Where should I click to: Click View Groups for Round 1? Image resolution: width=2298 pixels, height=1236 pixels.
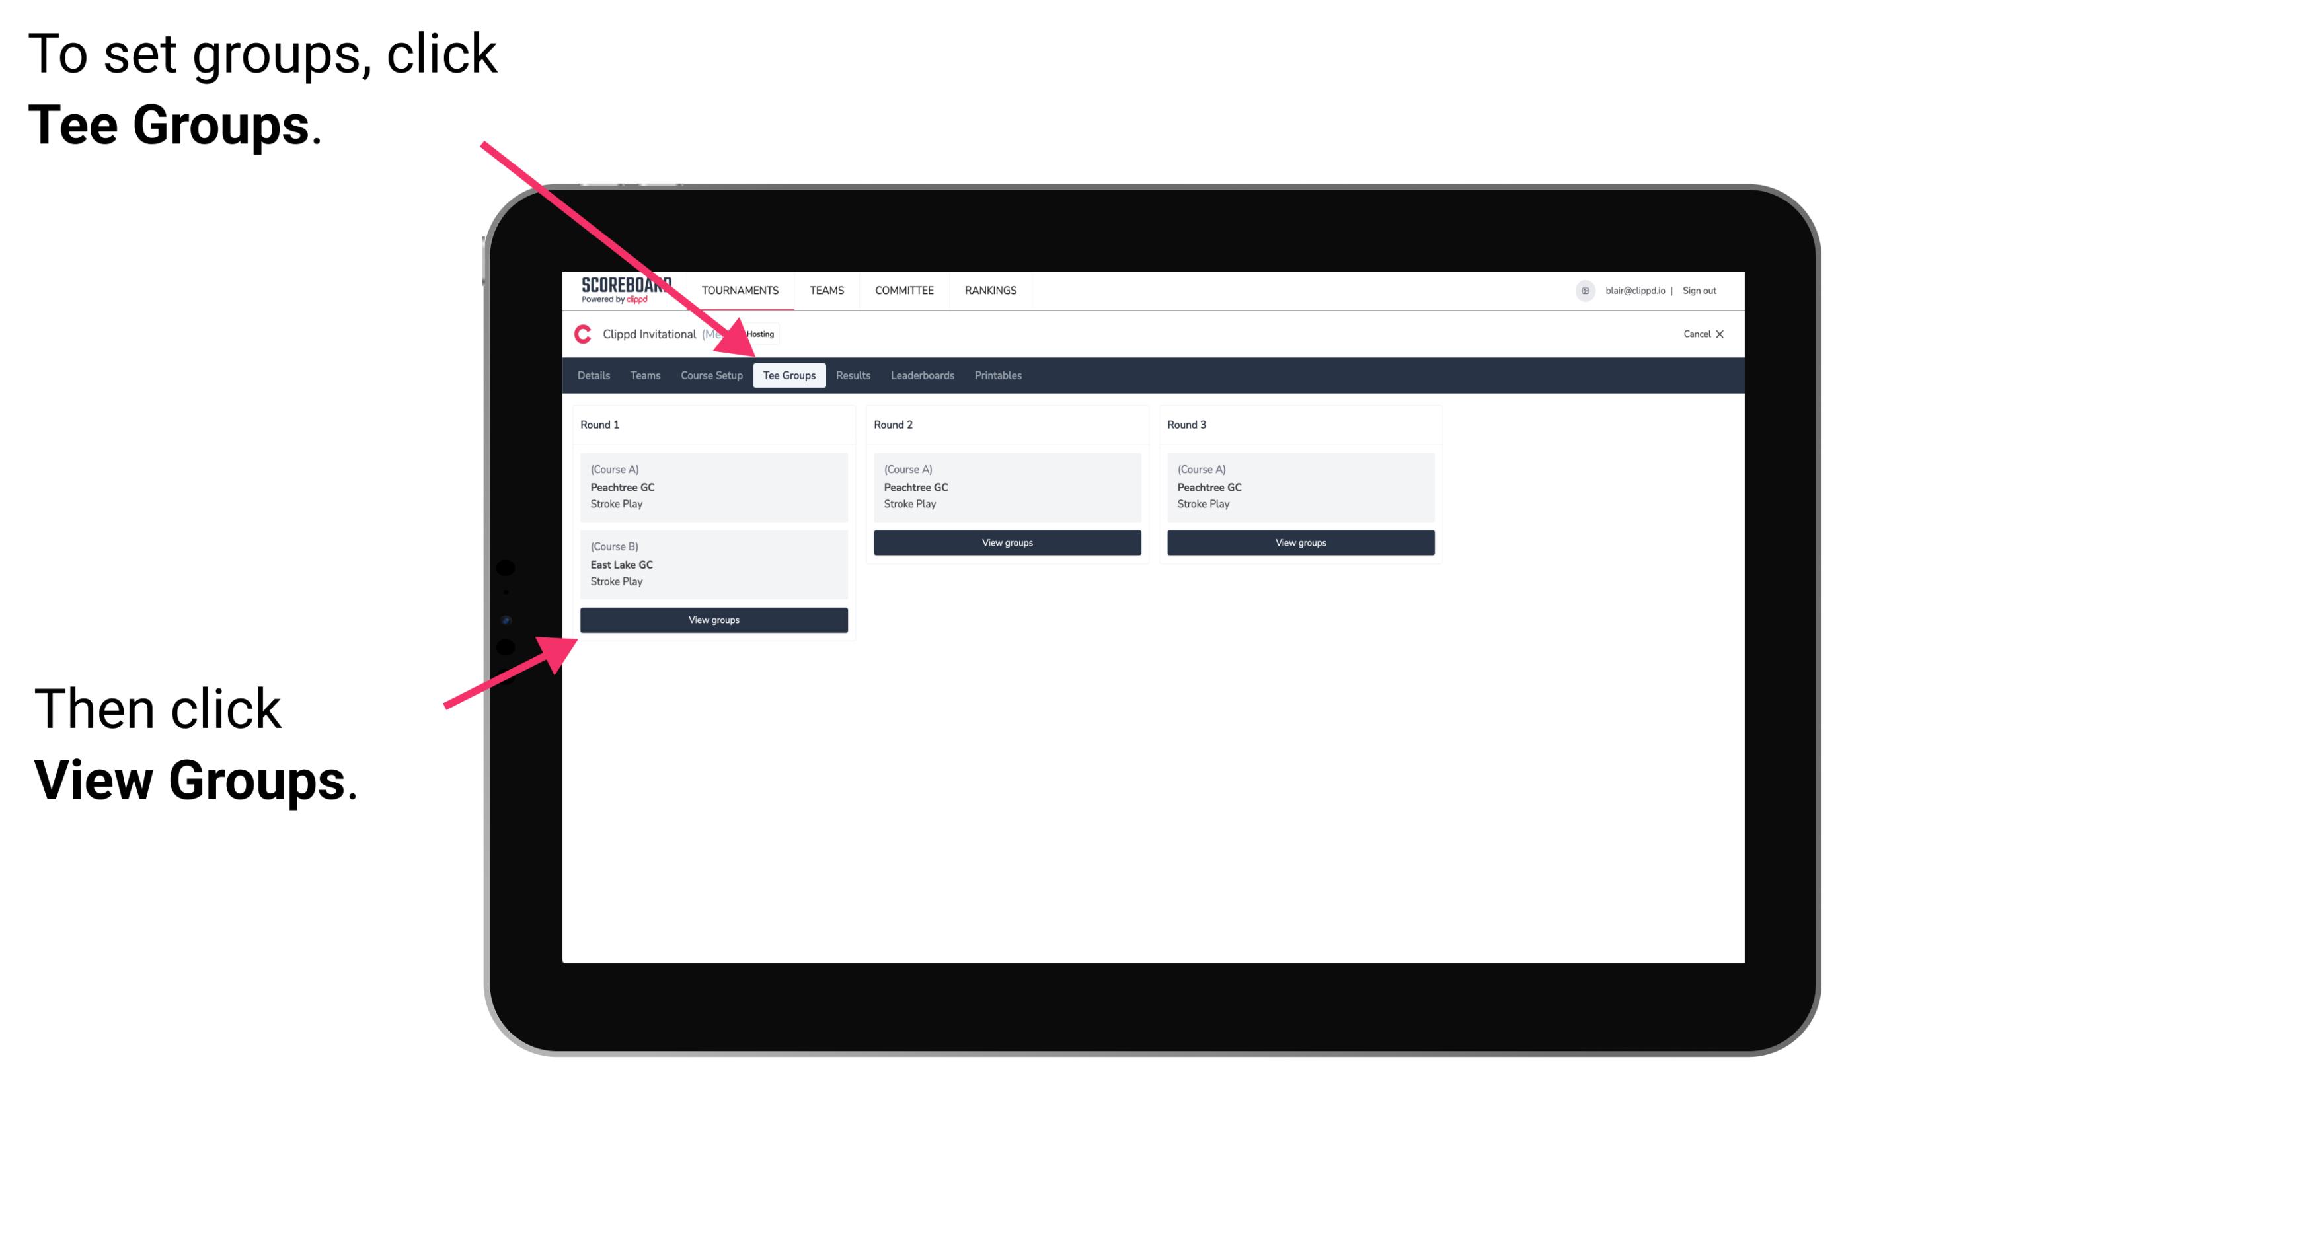point(712,620)
